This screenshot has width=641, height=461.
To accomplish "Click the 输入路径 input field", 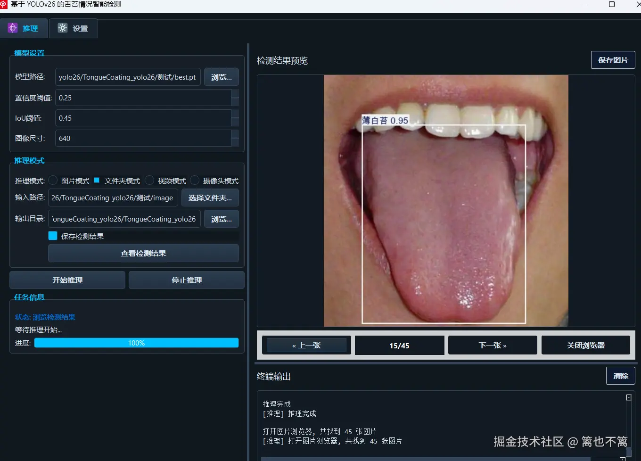I will point(113,198).
